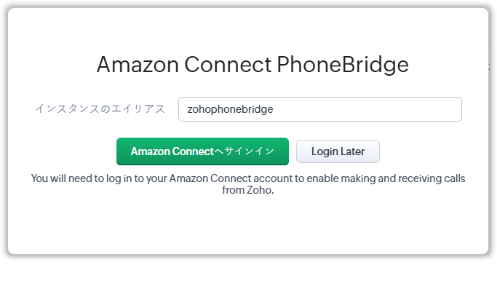497x284 pixels.
Task: Click the word Later on the grey button
Action: pyautogui.click(x=352, y=151)
